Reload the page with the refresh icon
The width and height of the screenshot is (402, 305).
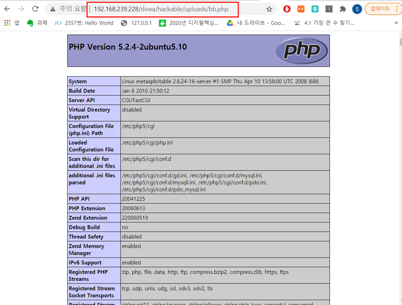(35, 9)
